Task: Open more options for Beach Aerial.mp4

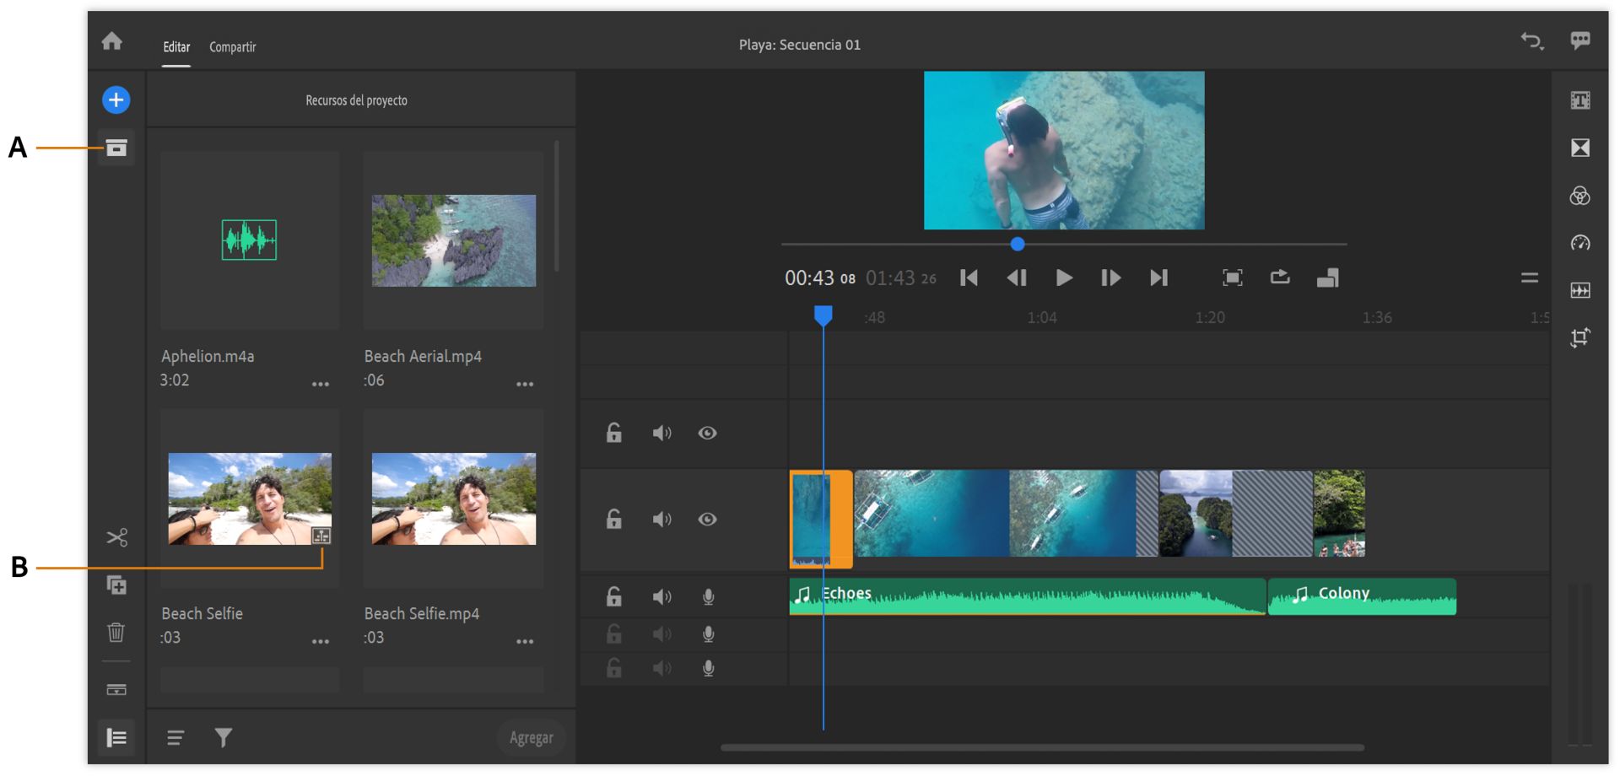Action: point(525,384)
